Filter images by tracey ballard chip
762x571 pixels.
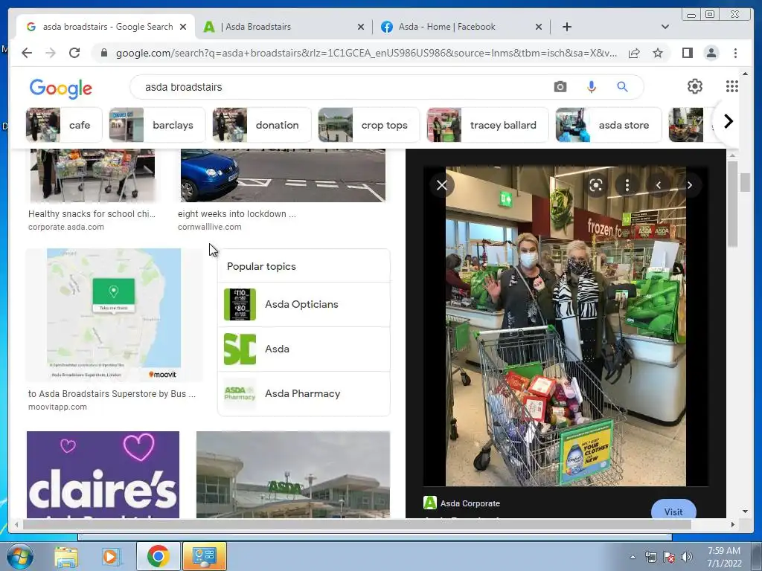(x=487, y=125)
